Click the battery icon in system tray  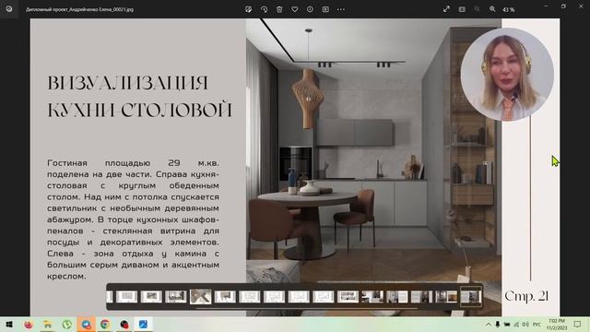(x=507, y=325)
